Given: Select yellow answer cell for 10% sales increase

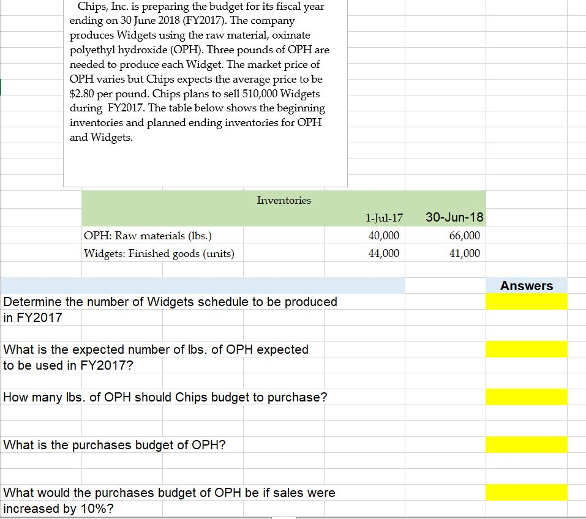Looking at the screenshot, I should (526, 493).
